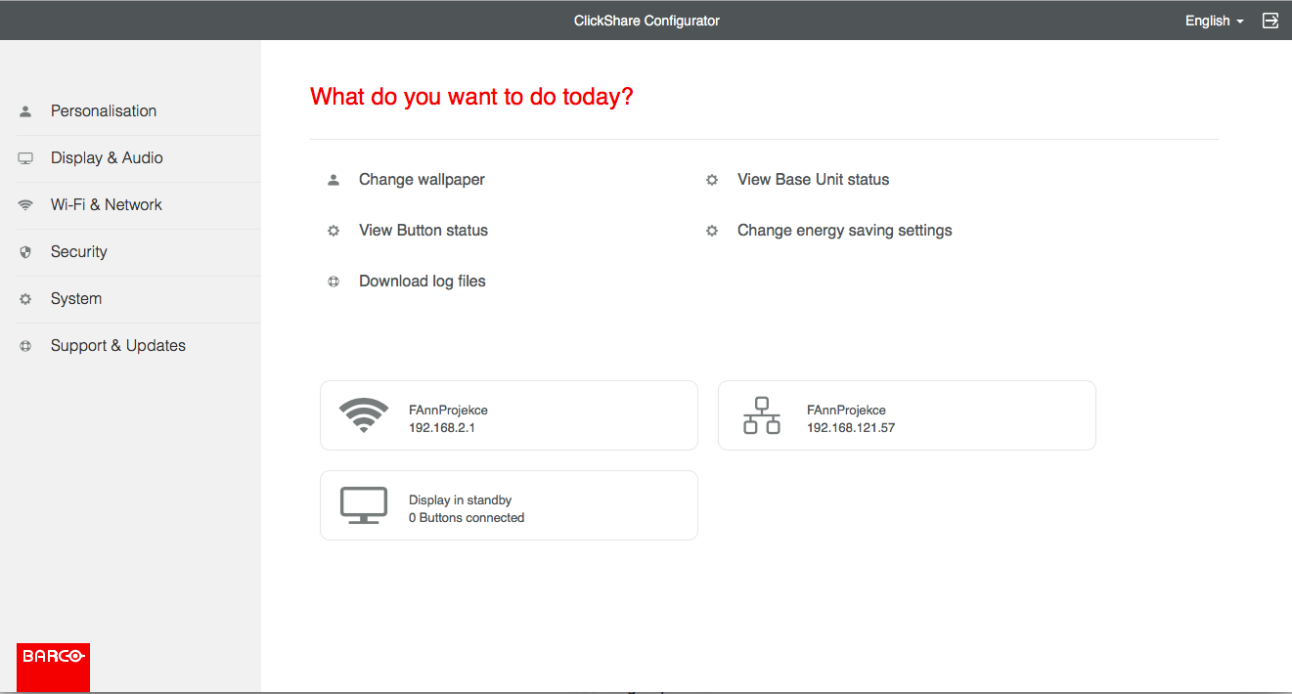This screenshot has width=1292, height=694.
Task: Click the Display & Audio monitor icon
Action: [x=25, y=158]
